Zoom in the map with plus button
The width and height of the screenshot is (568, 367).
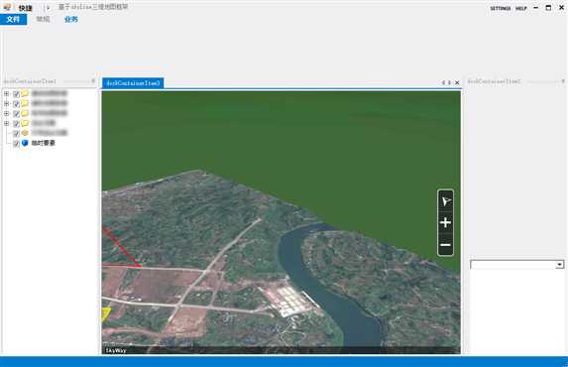(445, 222)
